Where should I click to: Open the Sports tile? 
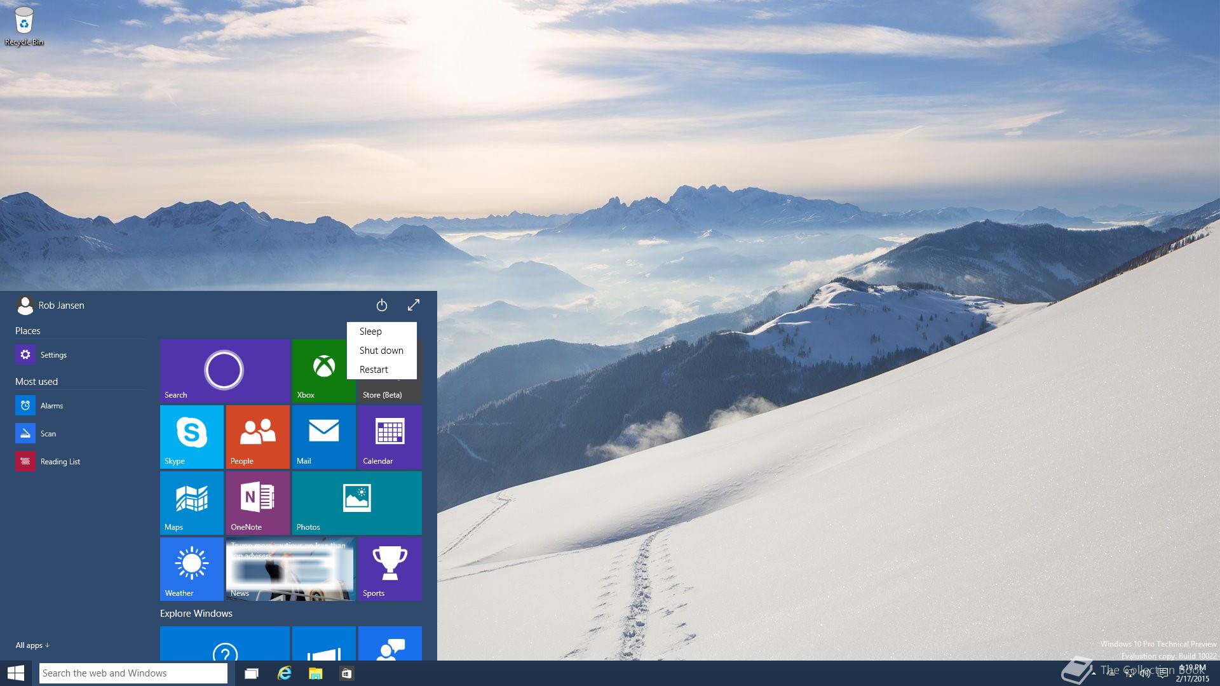click(x=390, y=569)
